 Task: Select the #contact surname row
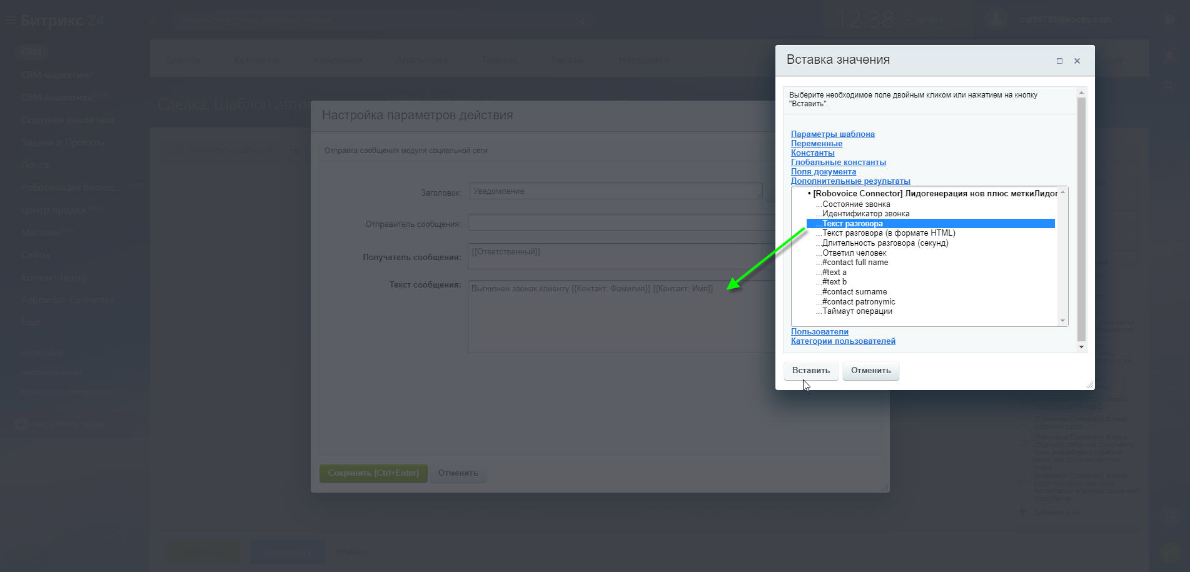pyautogui.click(x=930, y=292)
